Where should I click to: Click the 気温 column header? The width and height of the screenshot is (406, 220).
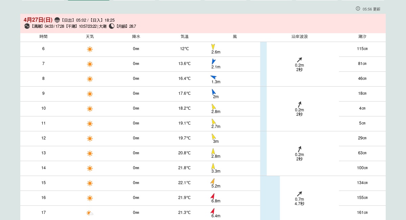point(184,37)
